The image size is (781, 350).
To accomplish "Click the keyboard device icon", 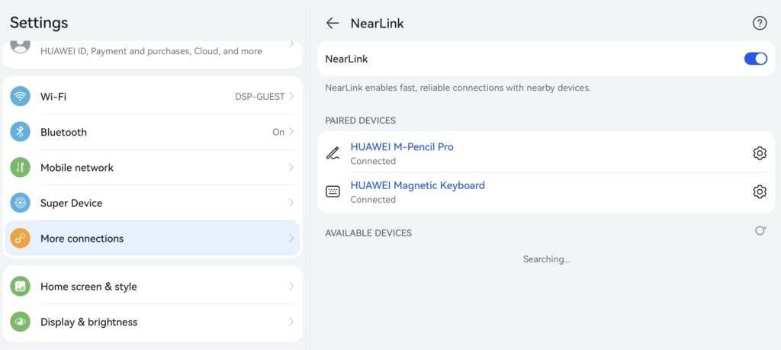I will pyautogui.click(x=333, y=191).
